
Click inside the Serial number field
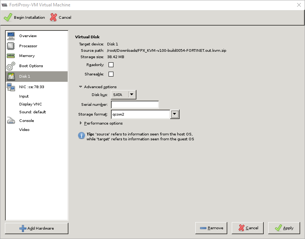pos(135,104)
